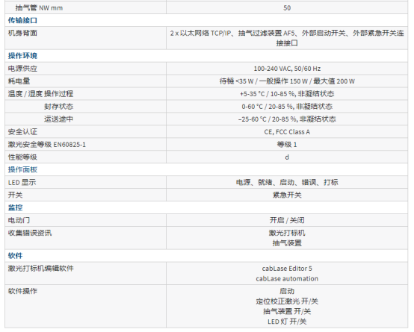The height and width of the screenshot is (332, 414).
Task: Click the 操作面板 section heading
Action: tap(22, 169)
